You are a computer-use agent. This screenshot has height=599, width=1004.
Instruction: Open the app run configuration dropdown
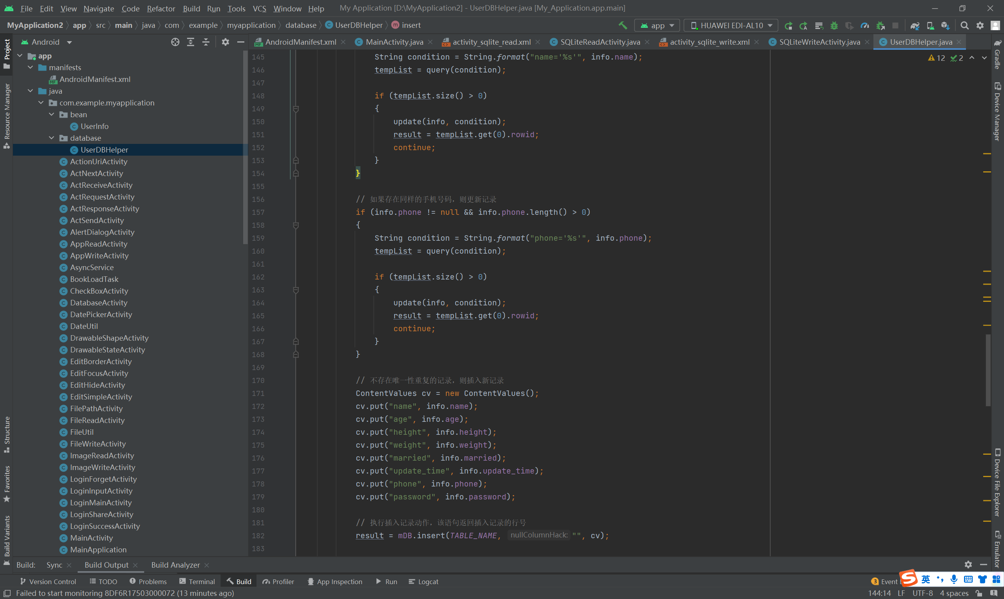pos(657,25)
